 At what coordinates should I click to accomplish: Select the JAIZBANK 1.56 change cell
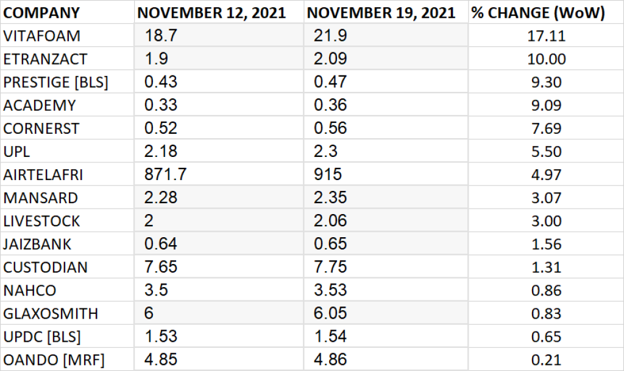[x=546, y=243]
